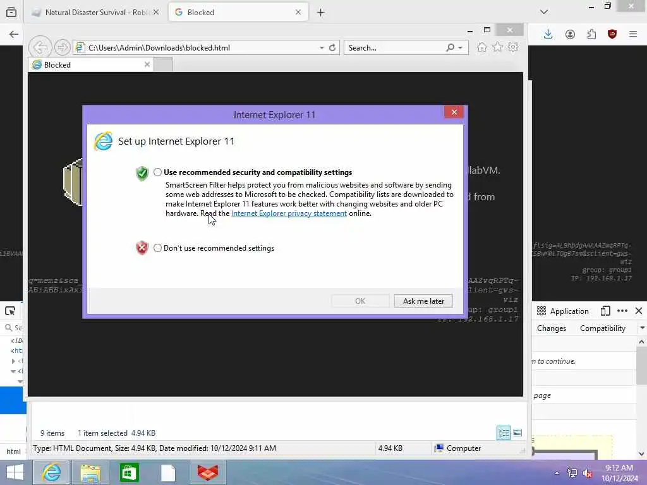
Task: Select Don't use recommended settings radio
Action: coord(157,248)
